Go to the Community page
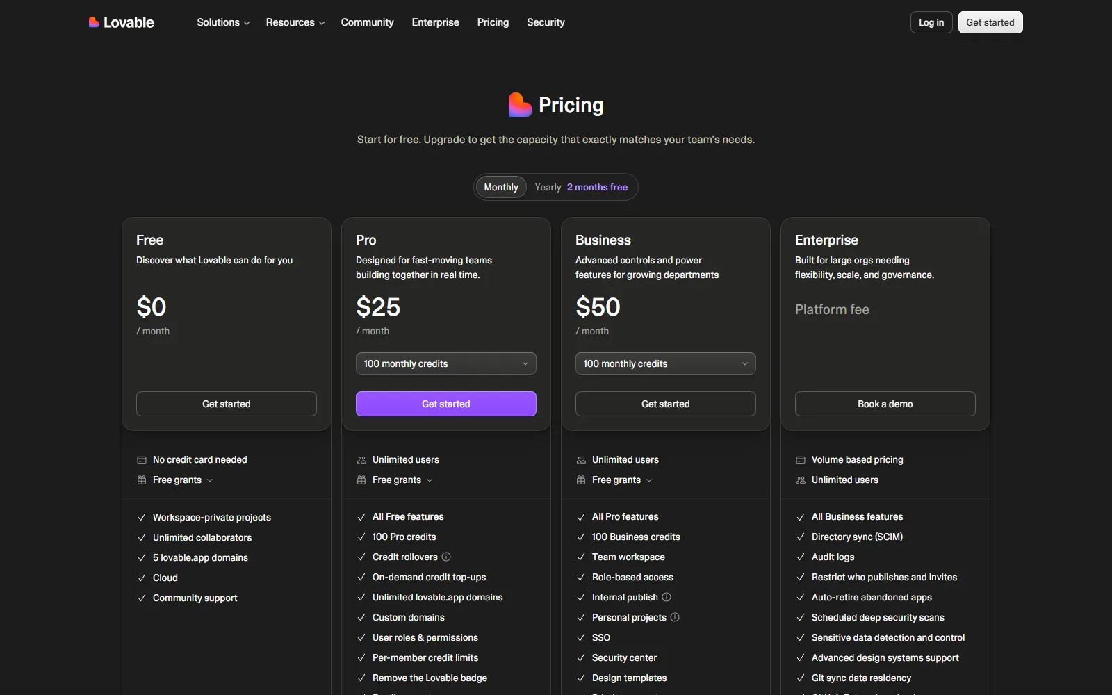The width and height of the screenshot is (1112, 695). pyautogui.click(x=367, y=22)
